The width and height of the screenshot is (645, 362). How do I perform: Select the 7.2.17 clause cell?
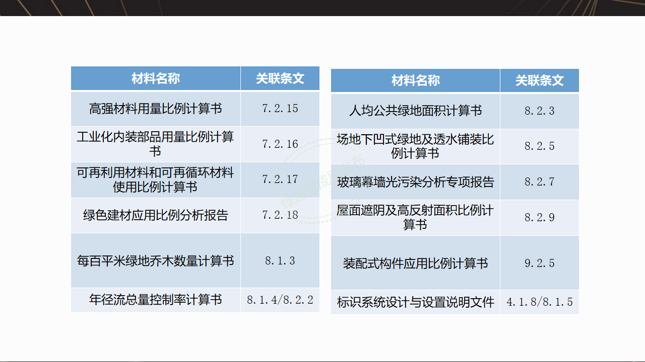280,180
